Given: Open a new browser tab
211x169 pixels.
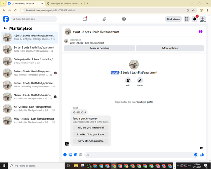Looking at the screenshot, I should pos(87,3).
